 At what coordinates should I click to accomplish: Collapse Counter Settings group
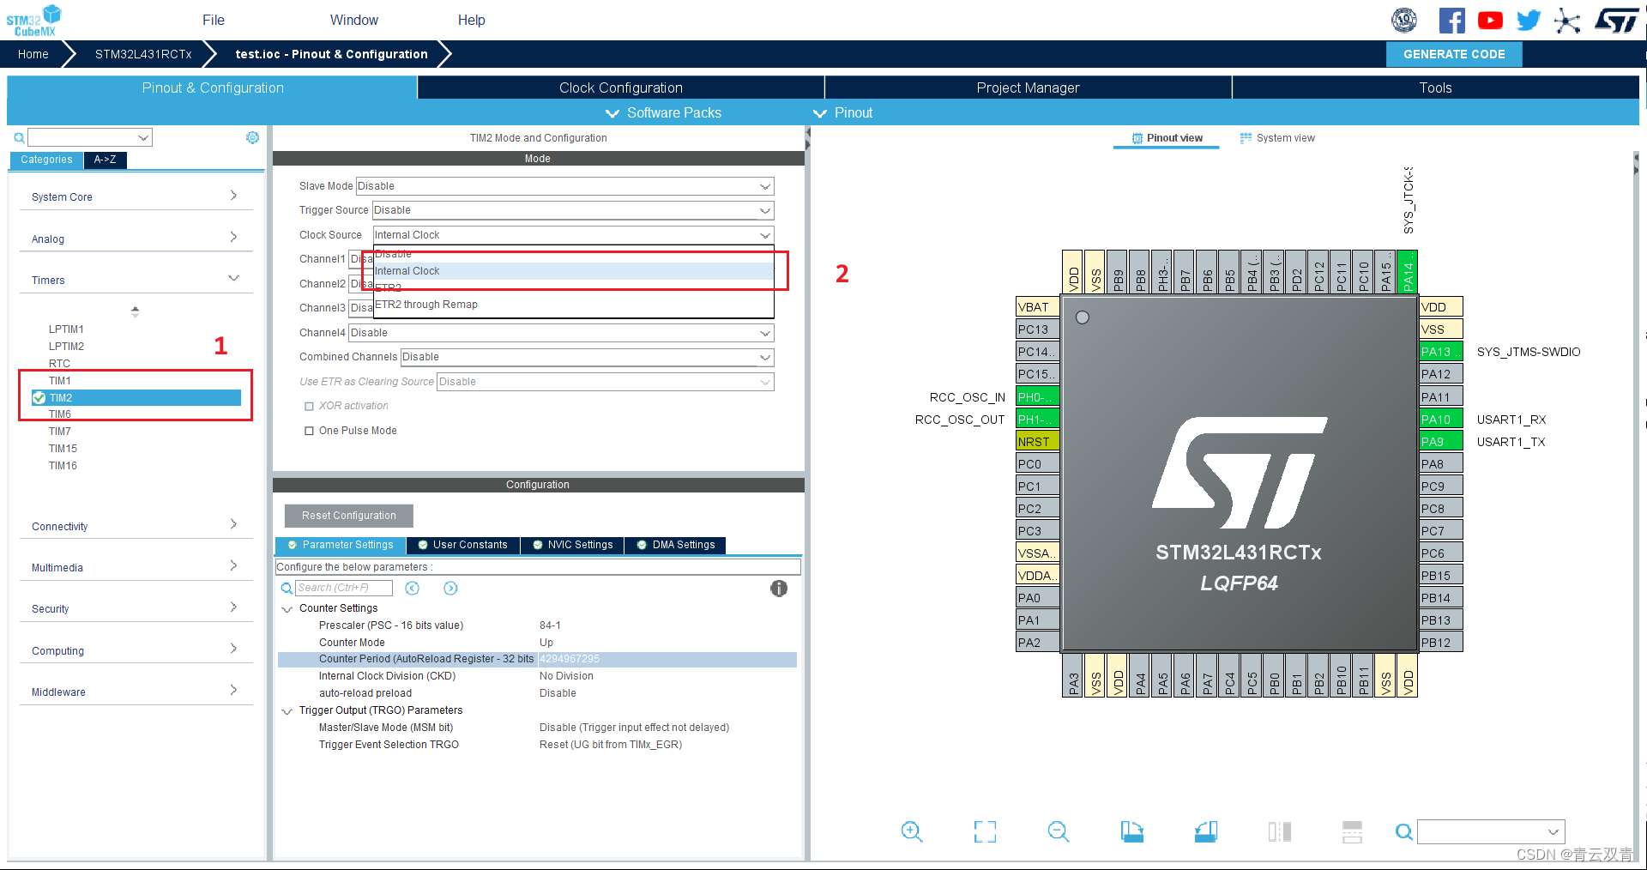pos(287,609)
